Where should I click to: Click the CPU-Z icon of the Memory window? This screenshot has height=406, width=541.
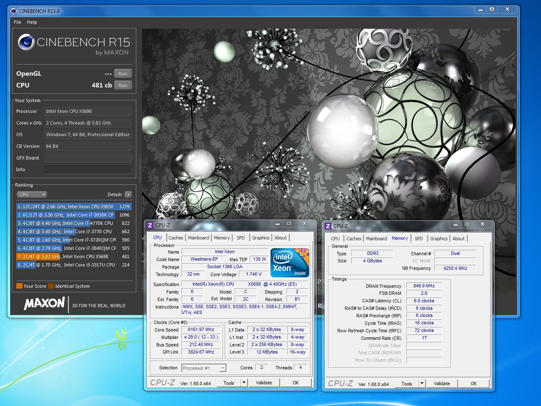tap(328, 226)
